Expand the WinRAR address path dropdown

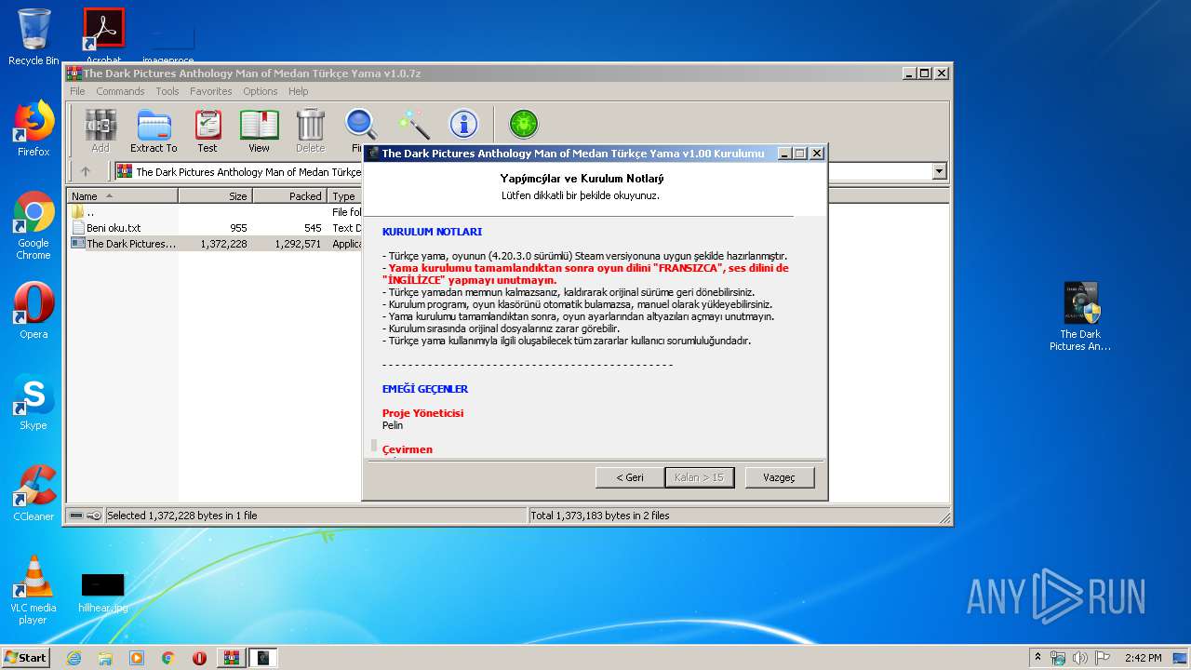point(939,171)
